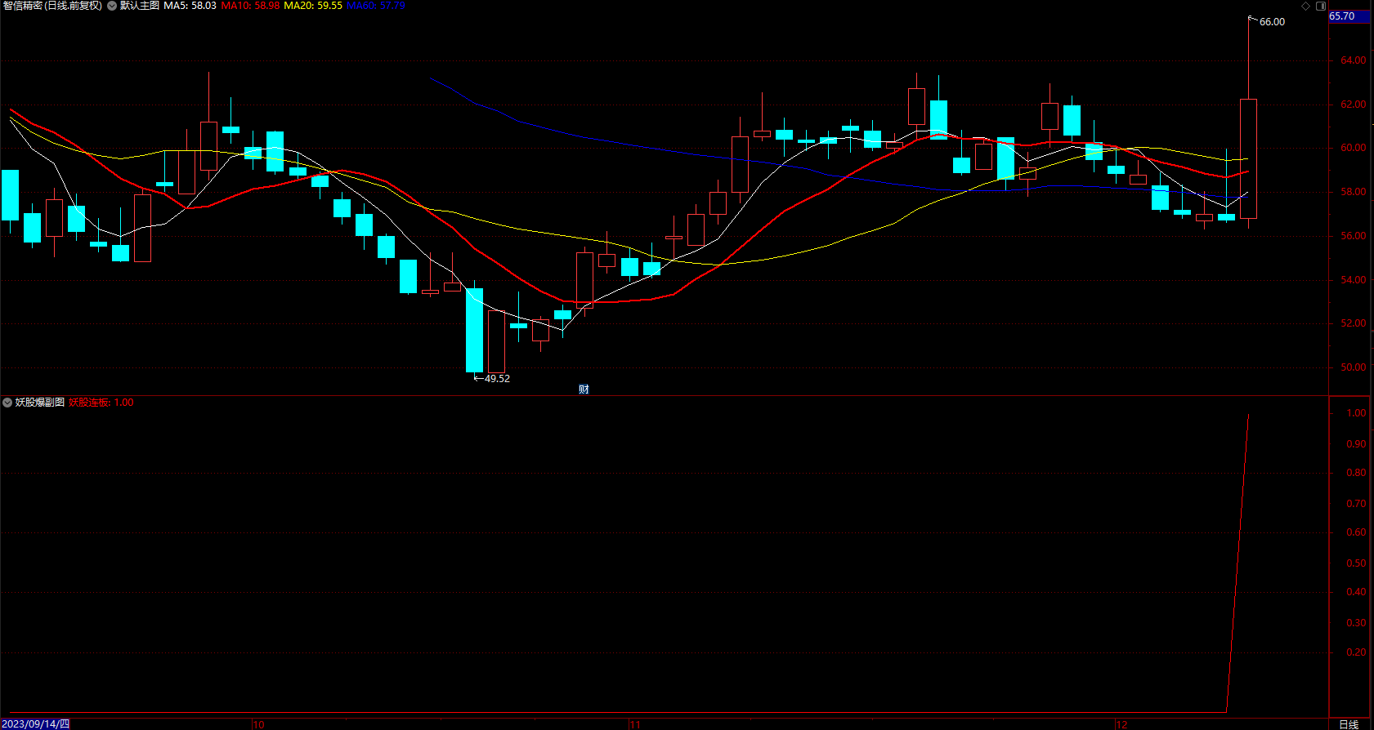The height and width of the screenshot is (730, 1374).
Task: Click the 日线 period button bottom-right
Action: tap(1349, 724)
